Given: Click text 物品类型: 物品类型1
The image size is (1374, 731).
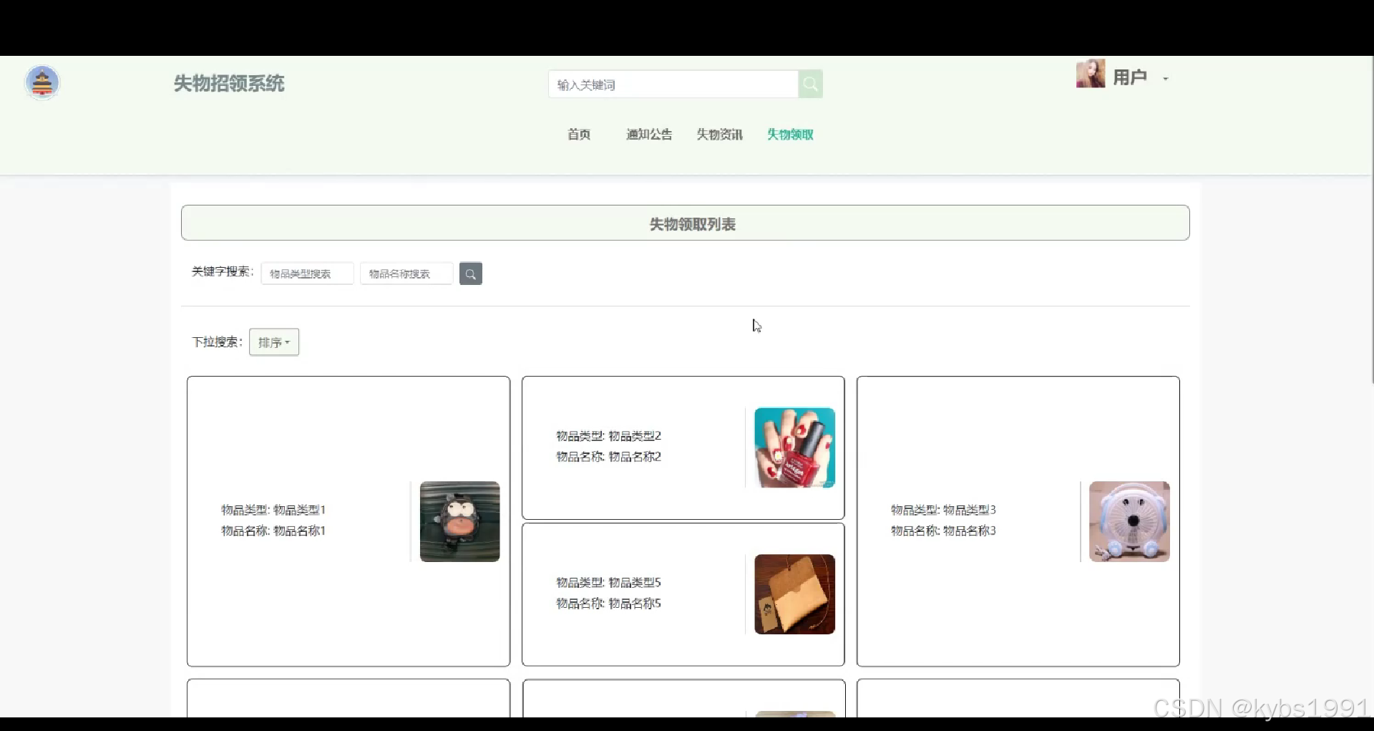Looking at the screenshot, I should click(x=273, y=510).
